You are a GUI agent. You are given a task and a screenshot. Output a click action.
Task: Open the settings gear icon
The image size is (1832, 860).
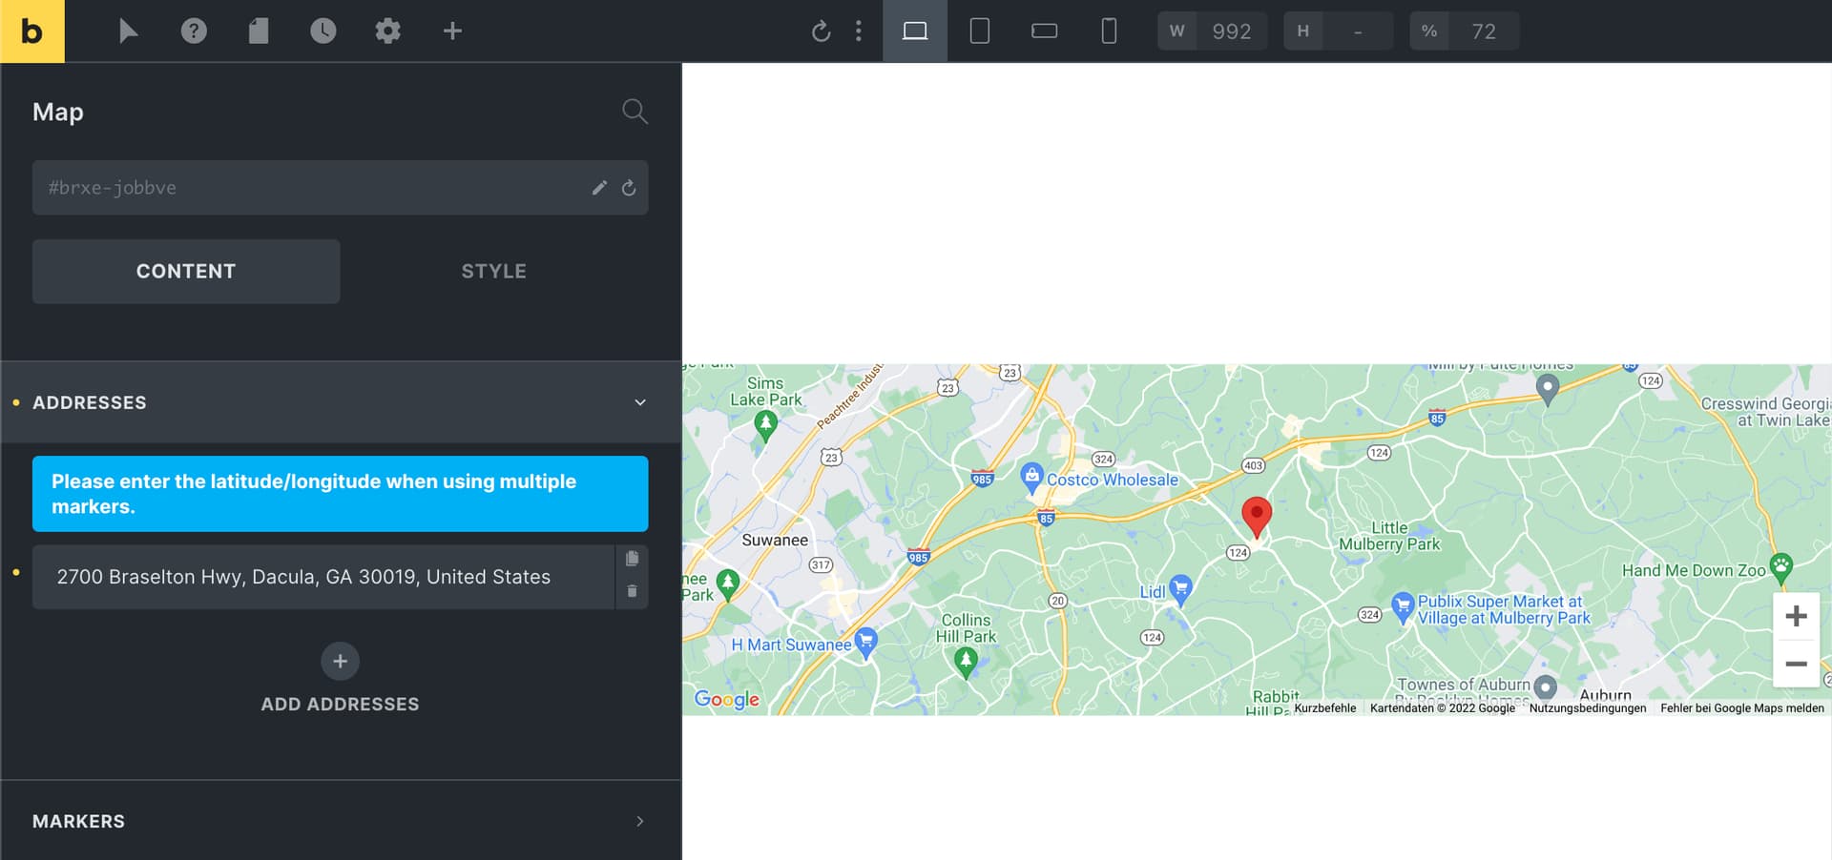point(387,31)
